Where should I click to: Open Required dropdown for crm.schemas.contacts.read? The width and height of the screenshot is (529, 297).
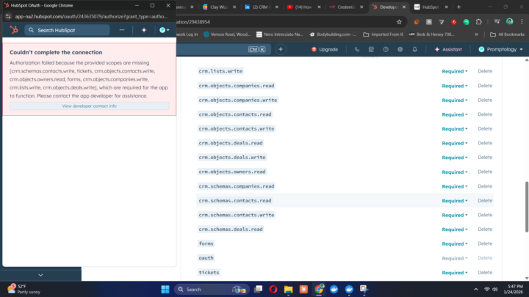[x=455, y=201]
